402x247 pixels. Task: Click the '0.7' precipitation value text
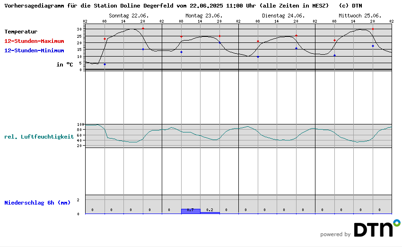pyautogui.click(x=190, y=210)
